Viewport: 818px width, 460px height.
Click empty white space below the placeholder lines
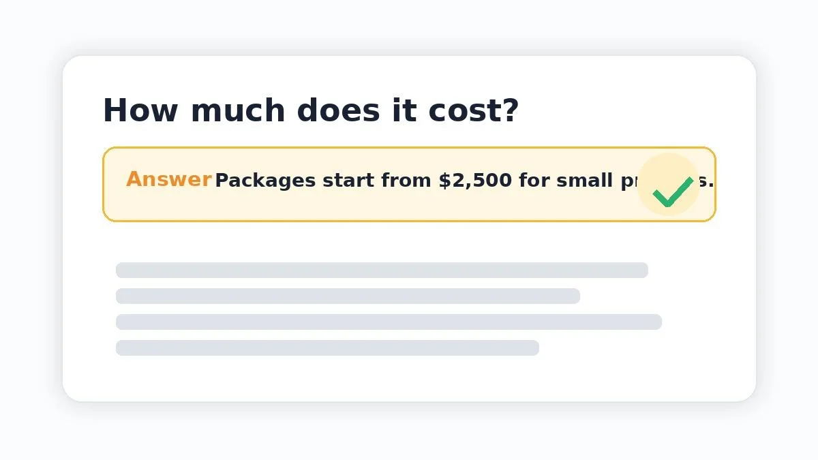409,379
